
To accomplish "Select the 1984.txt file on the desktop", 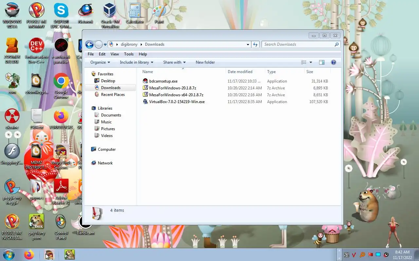I will tap(36, 119).
